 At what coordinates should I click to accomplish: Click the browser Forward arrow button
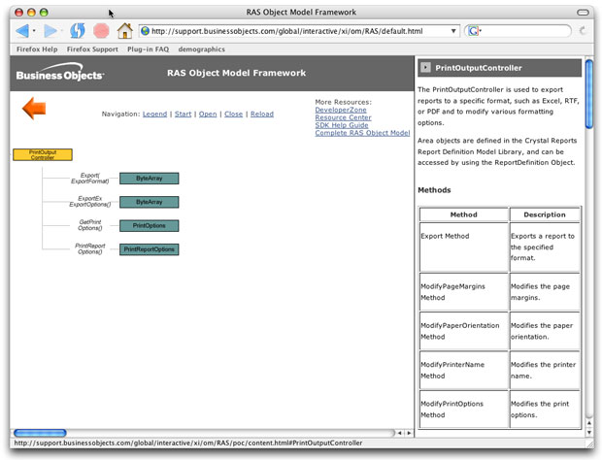(50, 31)
